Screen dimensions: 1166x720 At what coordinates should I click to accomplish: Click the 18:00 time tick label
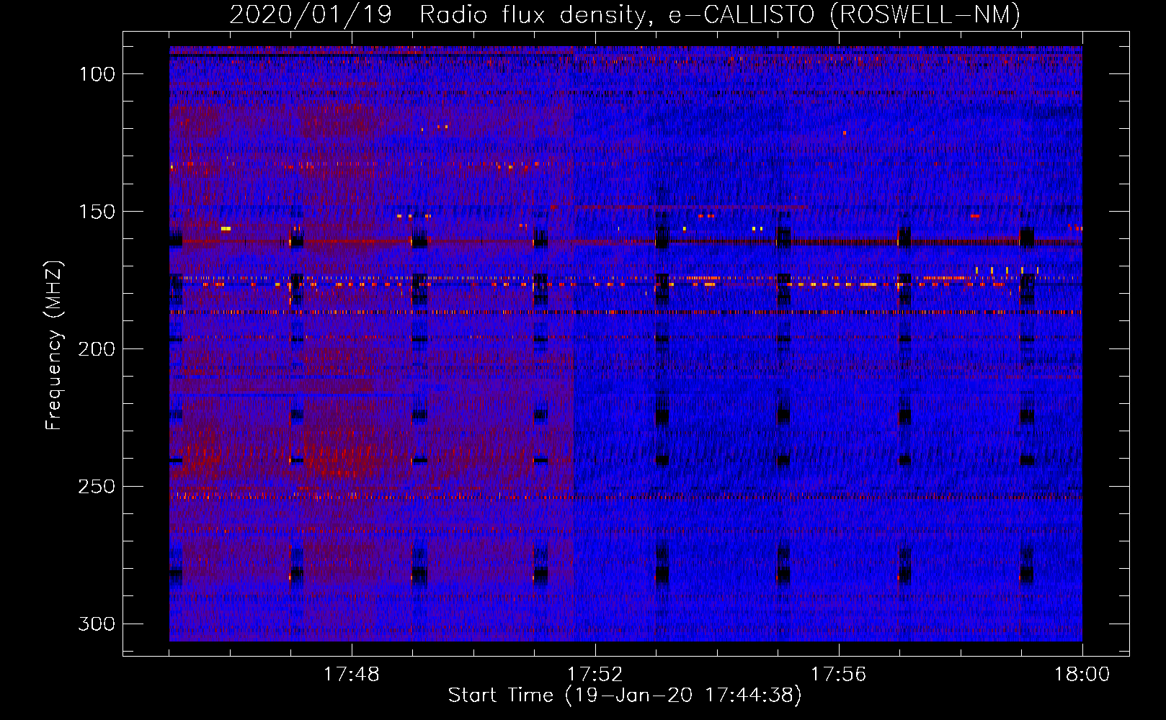coord(1082,675)
